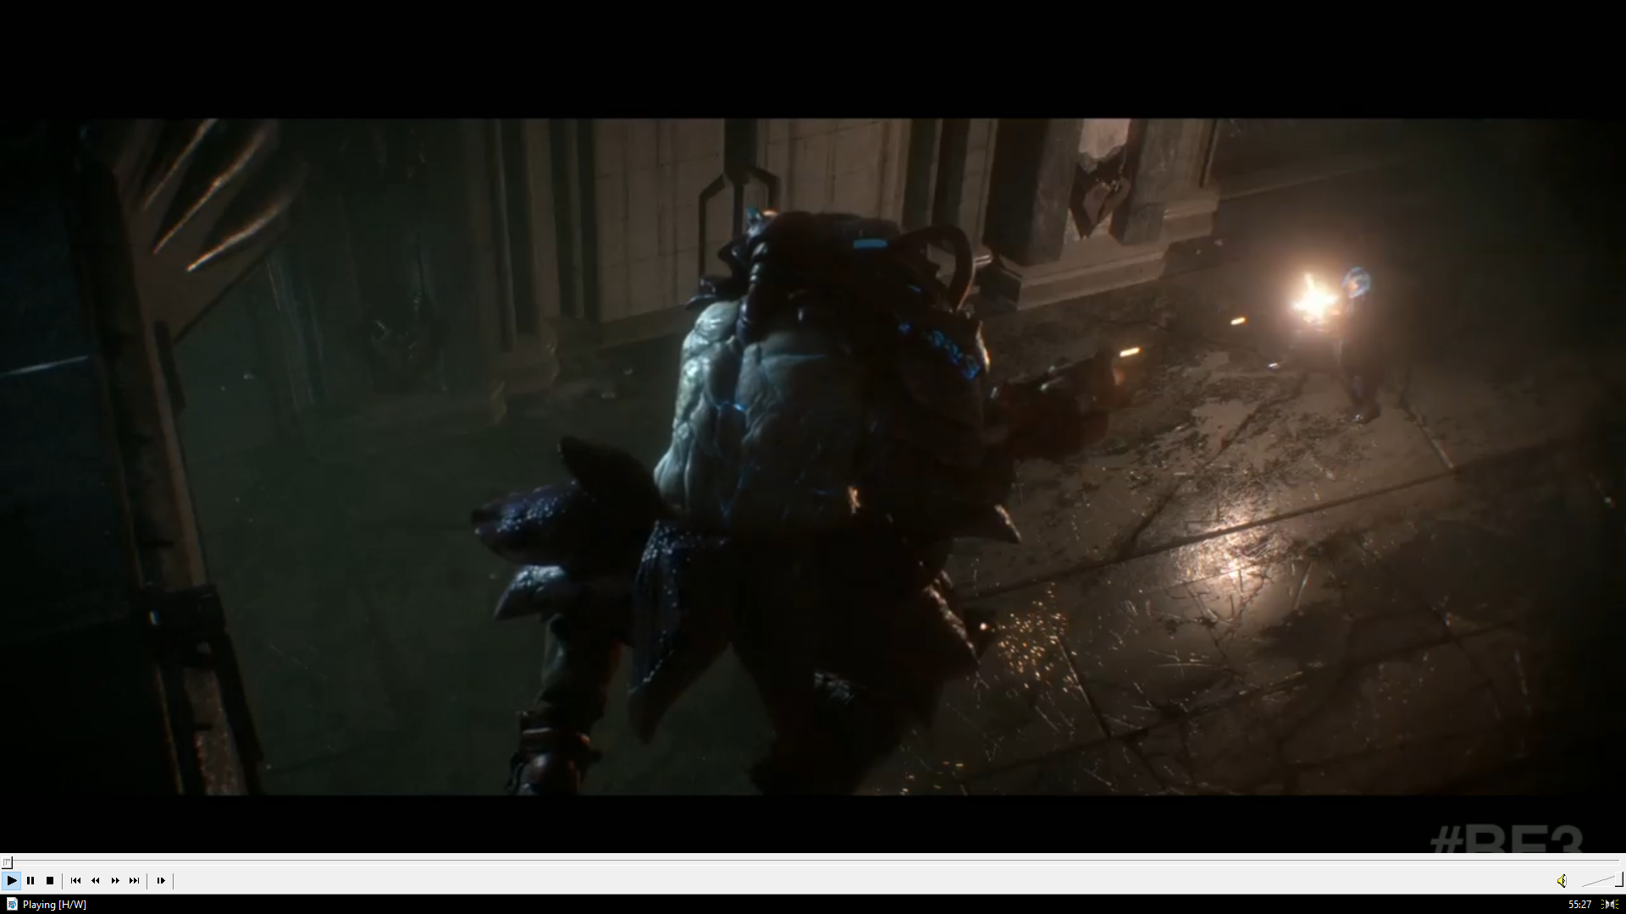Skip to the next file
1626x914 pixels.
click(135, 881)
